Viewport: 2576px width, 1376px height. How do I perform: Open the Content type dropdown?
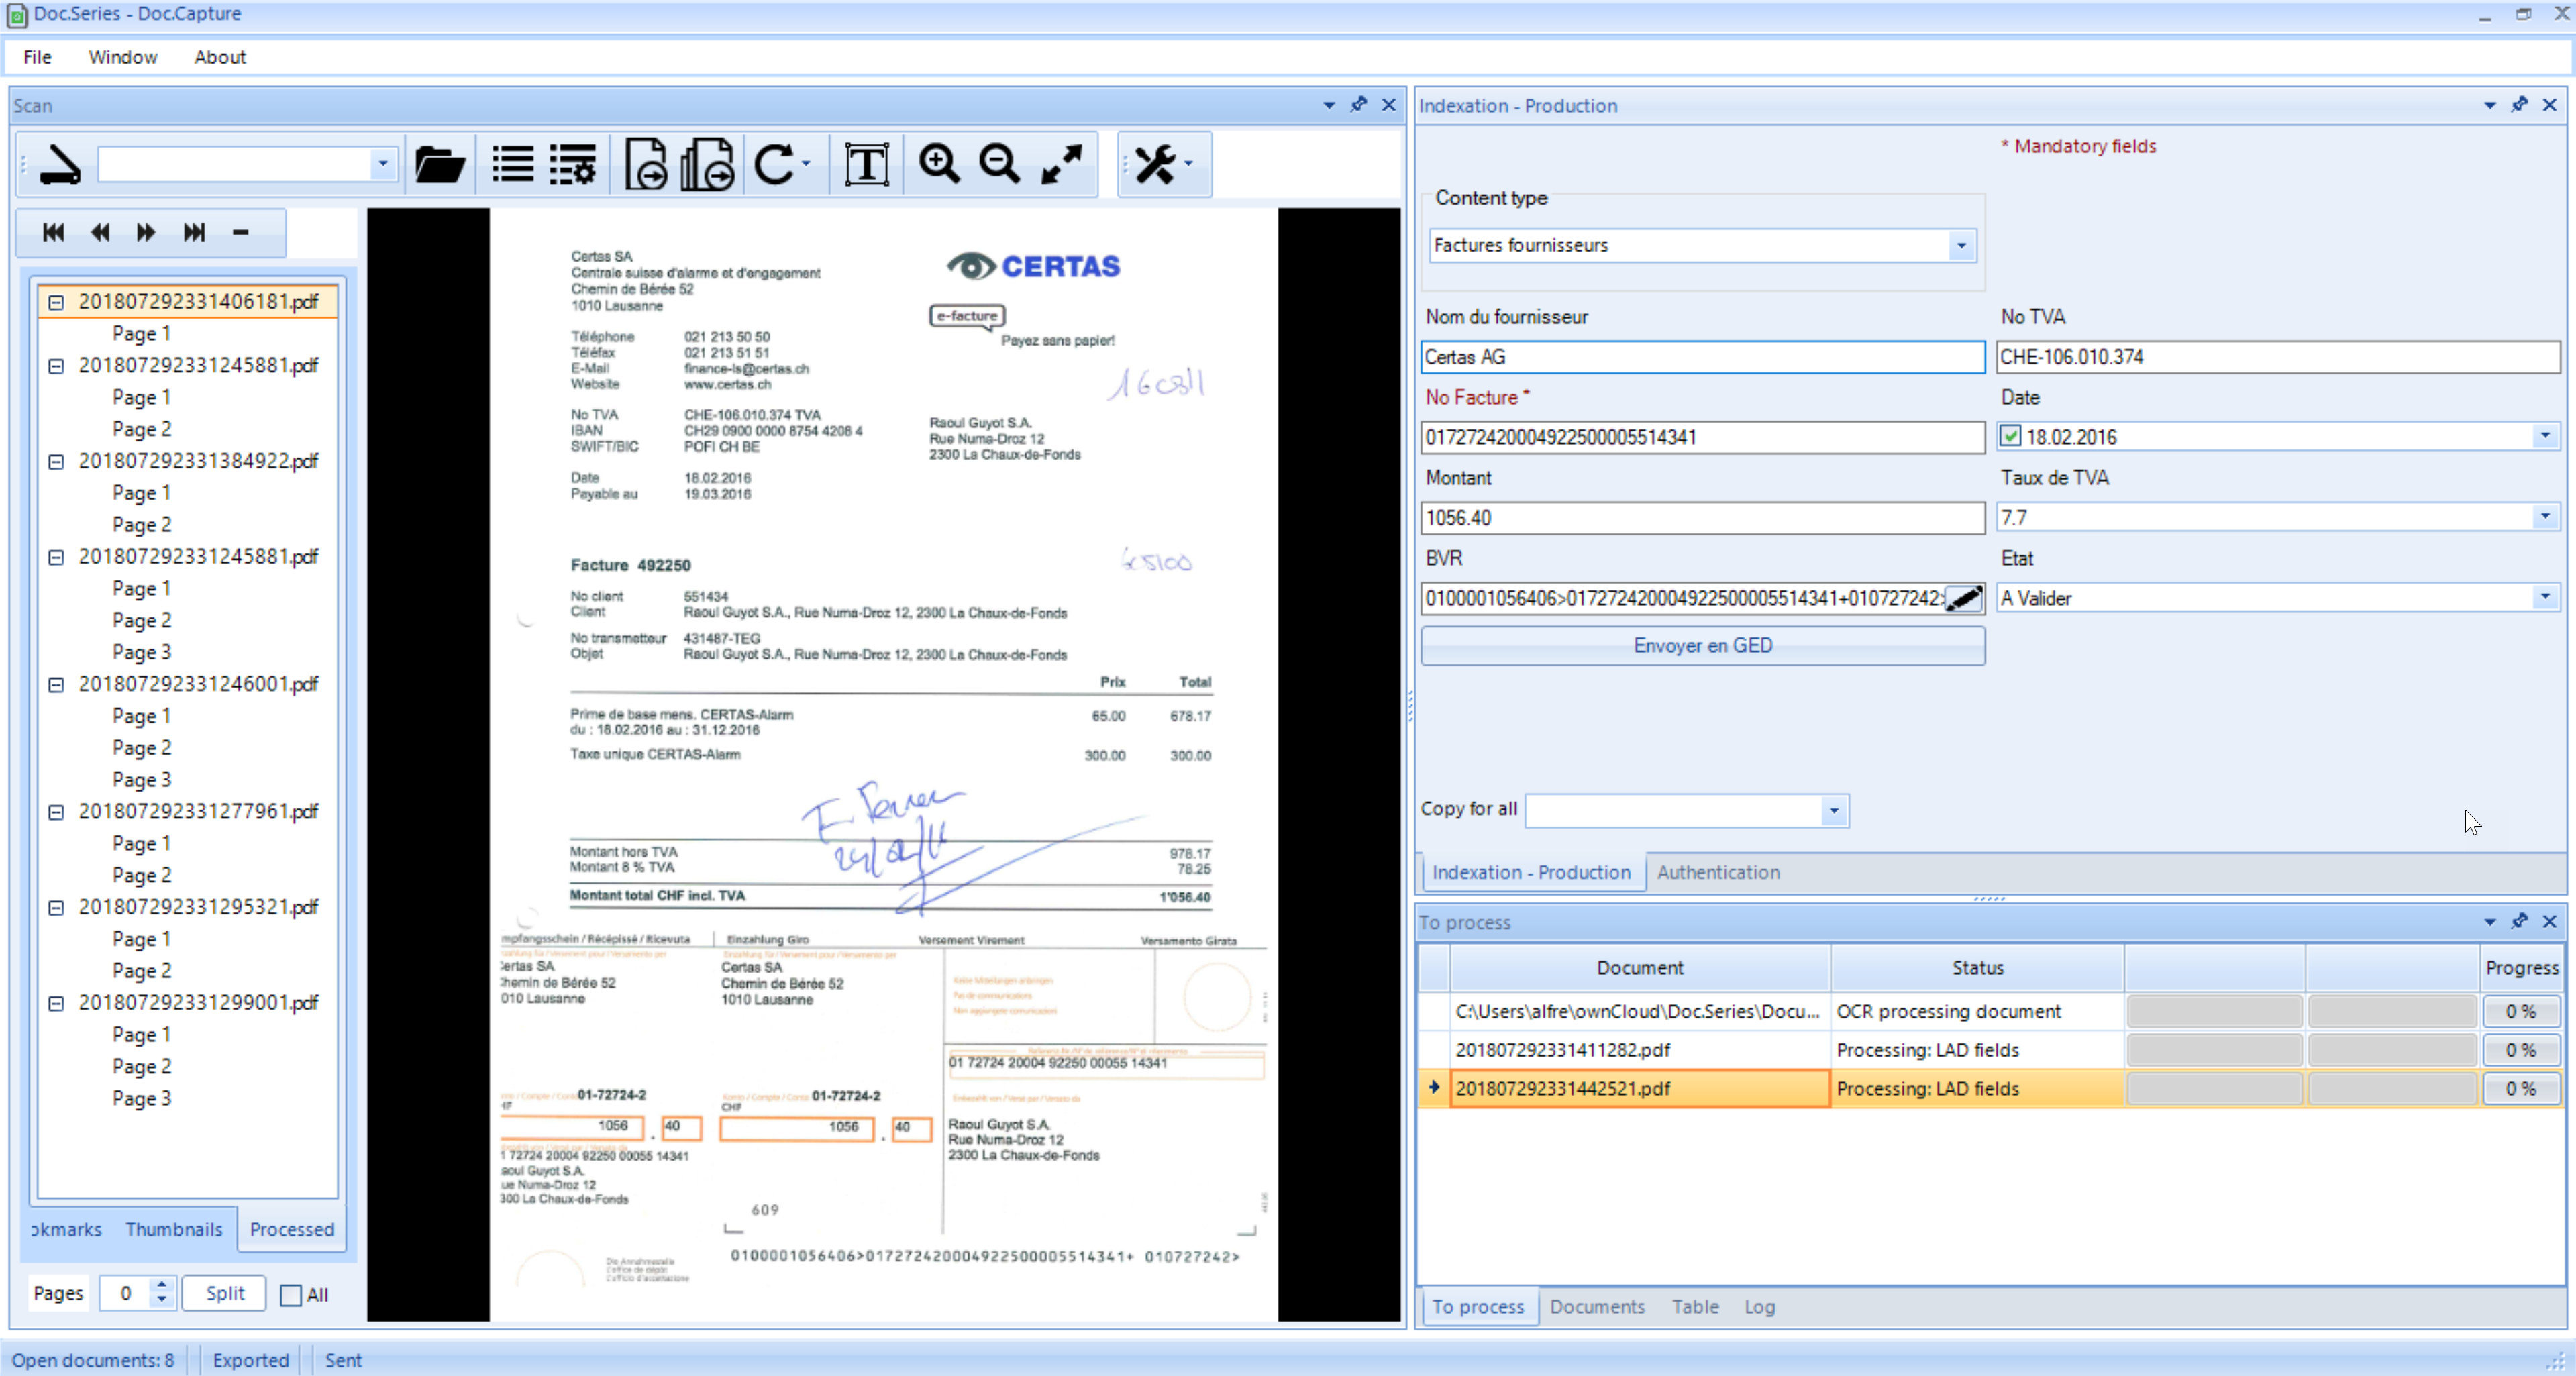(1961, 245)
